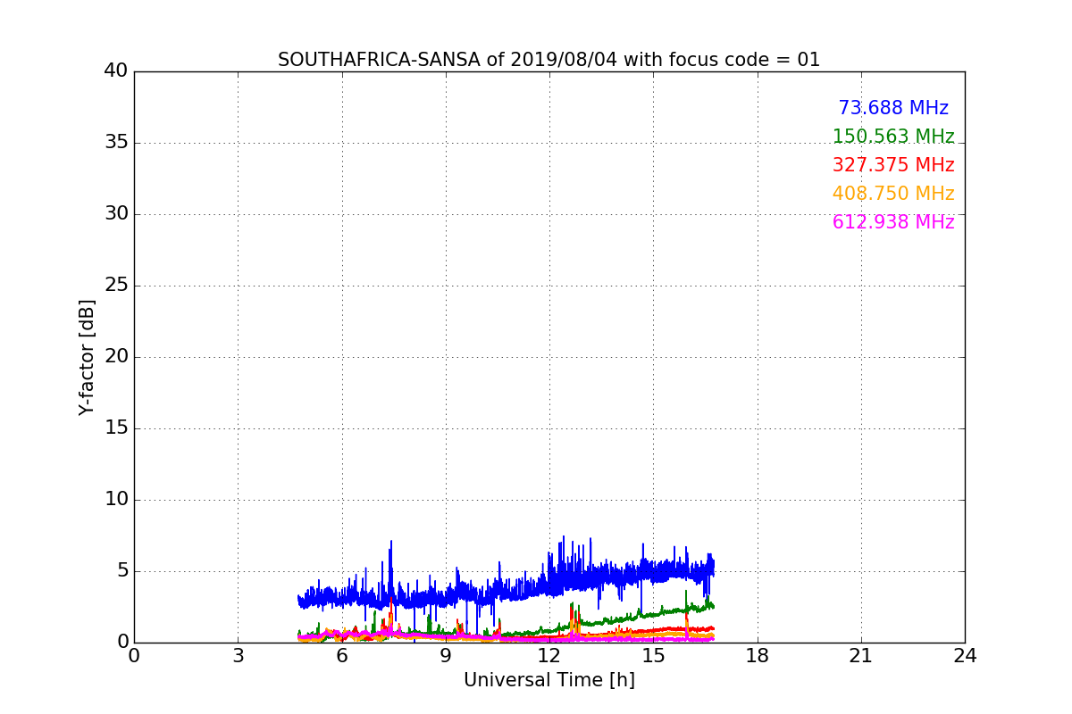This screenshot has width=1072, height=714.
Task: Click y-axis tick value 10
Action: pyautogui.click(x=116, y=500)
